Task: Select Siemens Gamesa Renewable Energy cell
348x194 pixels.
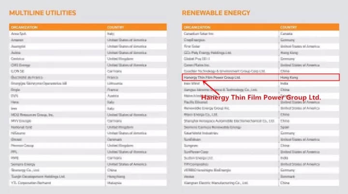Action: [230, 127]
